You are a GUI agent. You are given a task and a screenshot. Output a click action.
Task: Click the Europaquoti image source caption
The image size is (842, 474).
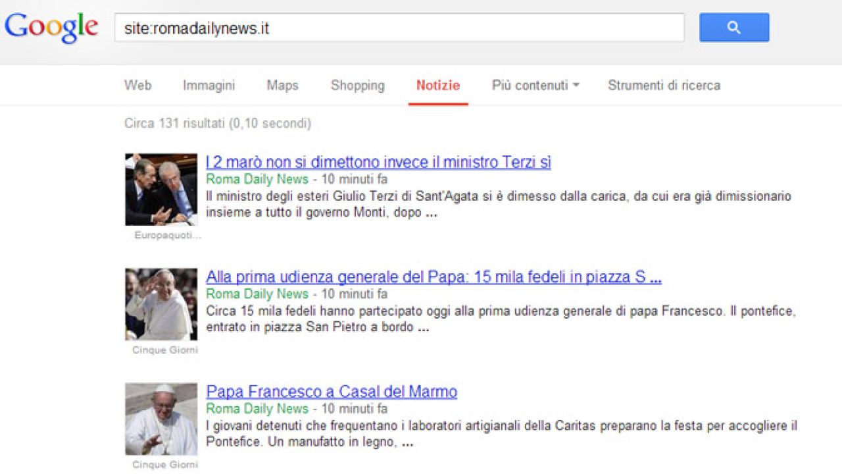click(167, 235)
